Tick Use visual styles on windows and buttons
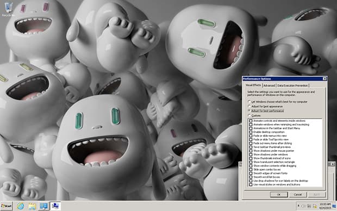The height and width of the screenshot is (211, 337). (x=251, y=184)
